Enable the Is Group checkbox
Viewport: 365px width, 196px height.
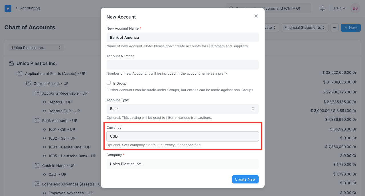click(x=109, y=82)
